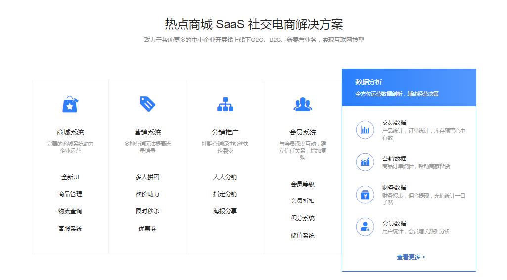The image size is (507, 280).
Task: Open the 指定分销 feature
Action: click(225, 194)
